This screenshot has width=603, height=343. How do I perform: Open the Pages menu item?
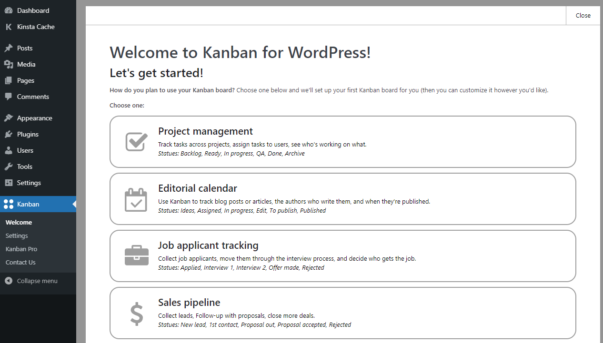(x=38, y=80)
